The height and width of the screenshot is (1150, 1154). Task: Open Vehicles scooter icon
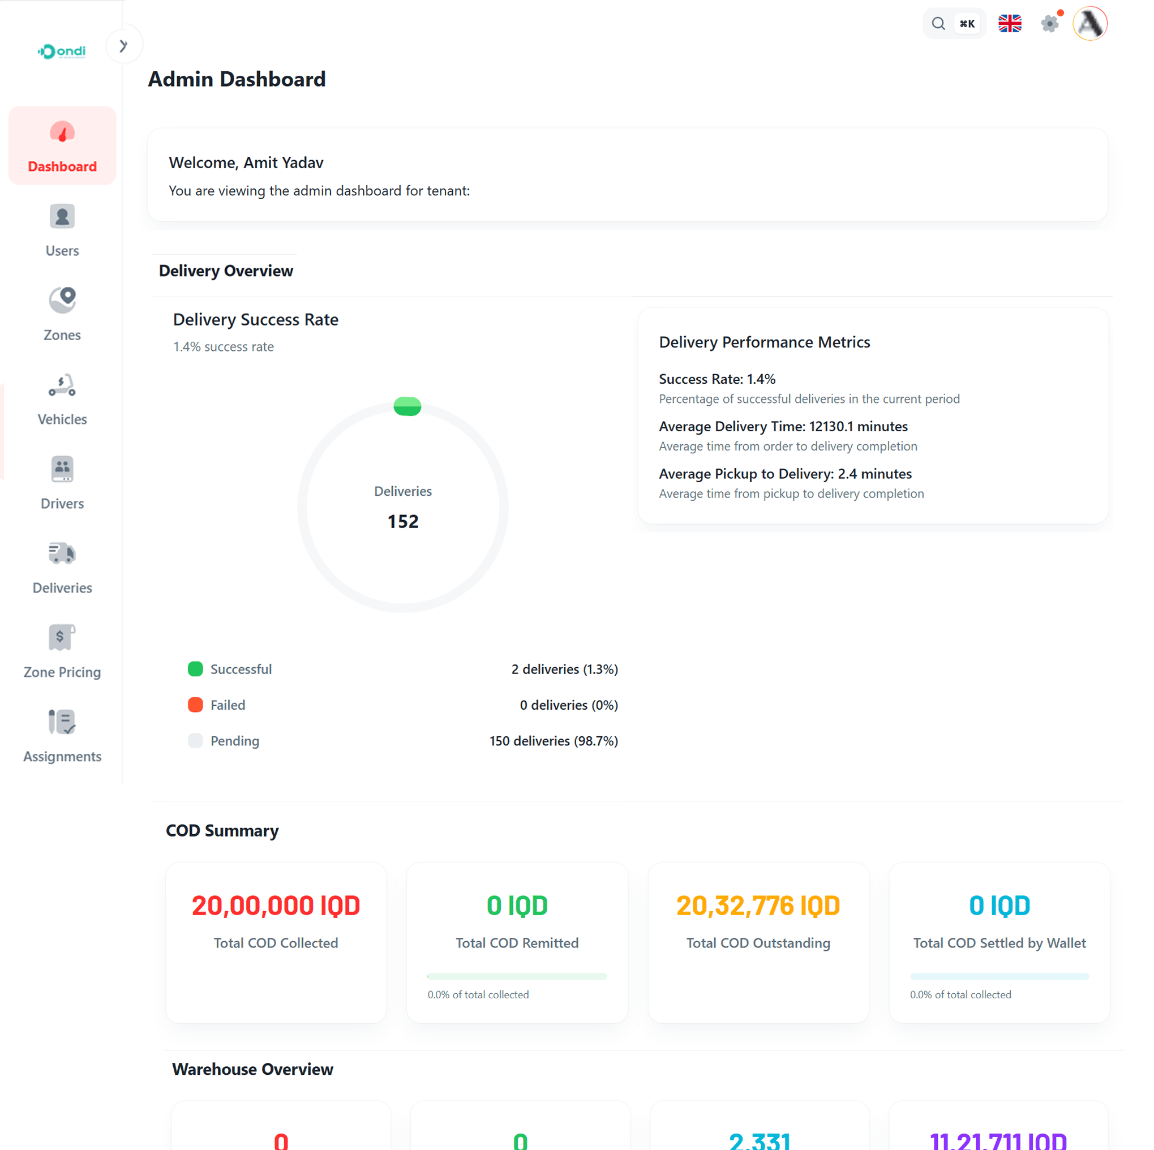[x=62, y=385]
